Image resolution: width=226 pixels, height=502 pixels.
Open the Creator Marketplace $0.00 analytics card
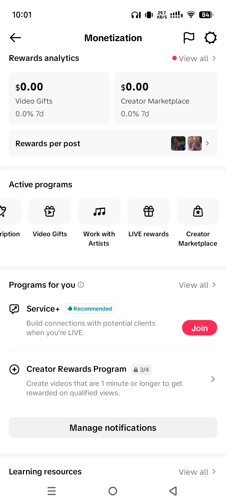[x=166, y=99]
